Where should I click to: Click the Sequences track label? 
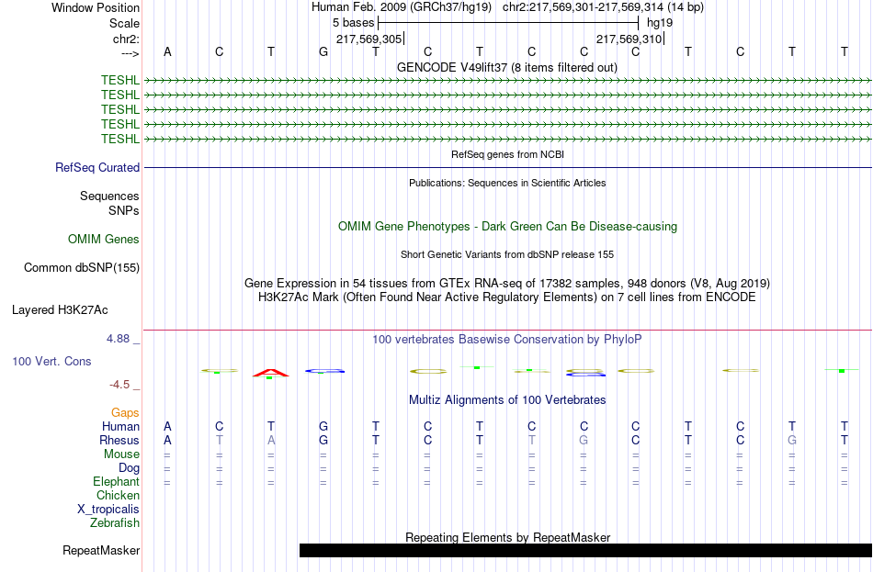click(x=109, y=196)
